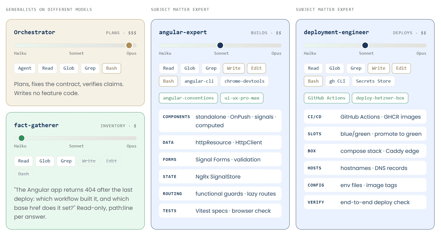The width and height of the screenshot is (441, 236).
Task: Click the Write chip in angular-expert card
Action: click(x=234, y=68)
